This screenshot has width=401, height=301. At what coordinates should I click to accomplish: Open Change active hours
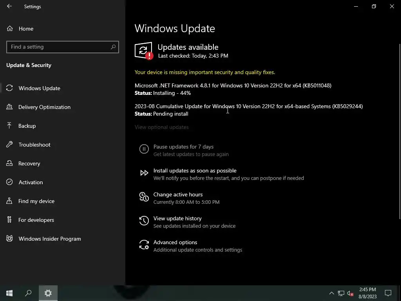point(178,194)
